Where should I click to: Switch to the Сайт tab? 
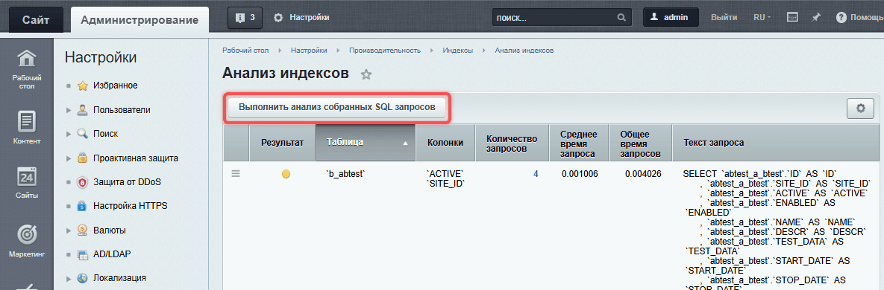click(x=36, y=20)
